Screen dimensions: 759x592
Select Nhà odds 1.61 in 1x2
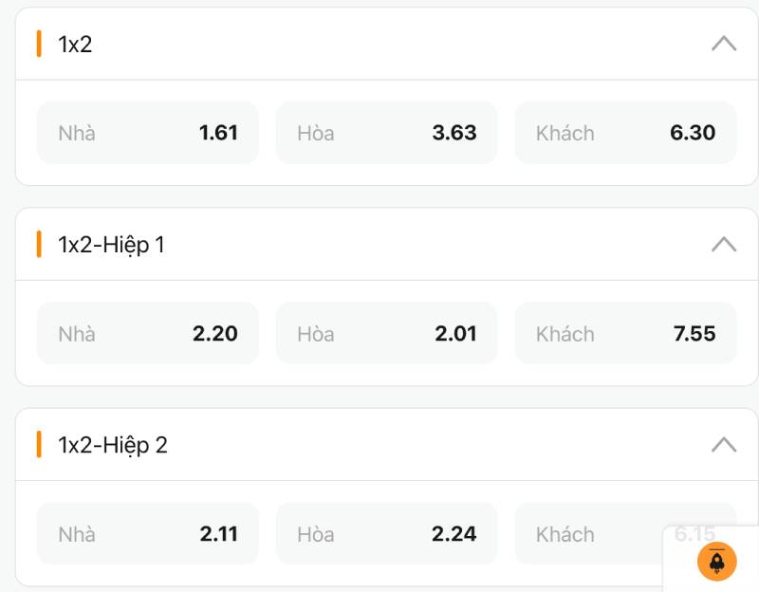tap(148, 133)
